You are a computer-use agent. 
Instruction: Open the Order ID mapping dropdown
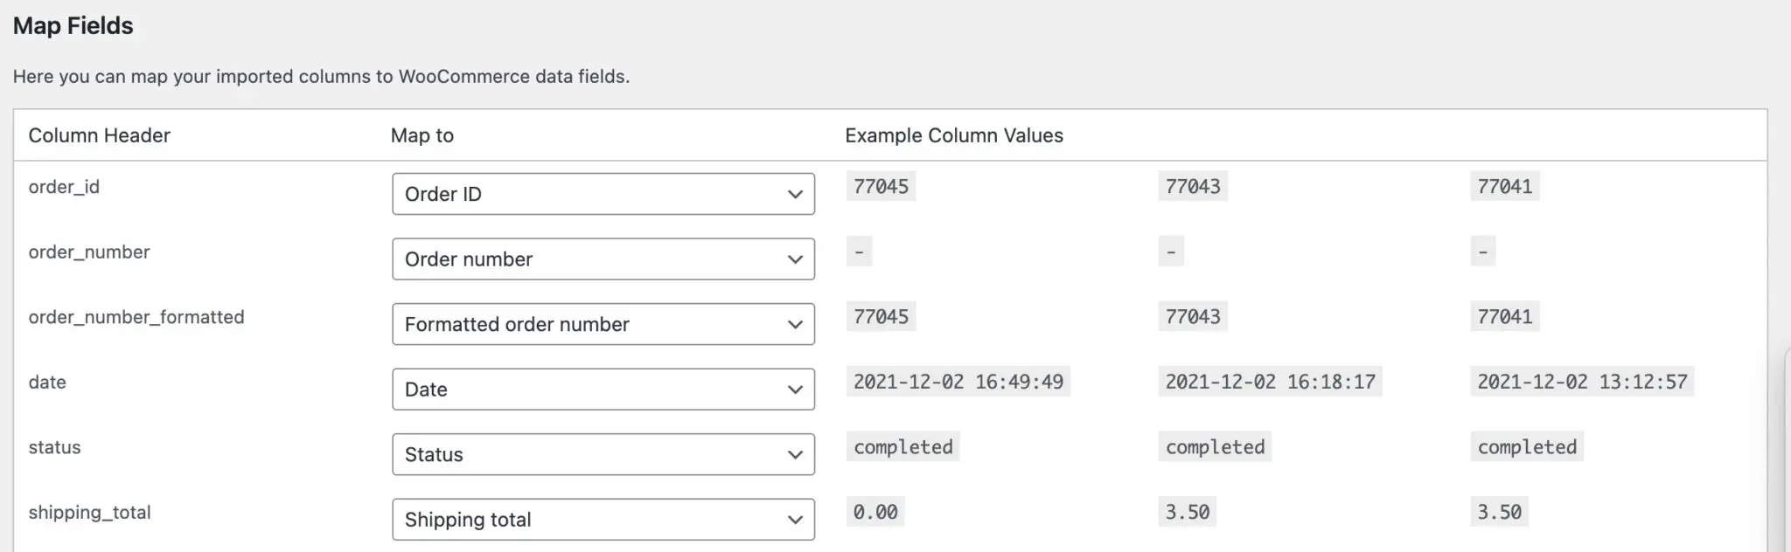click(x=603, y=194)
